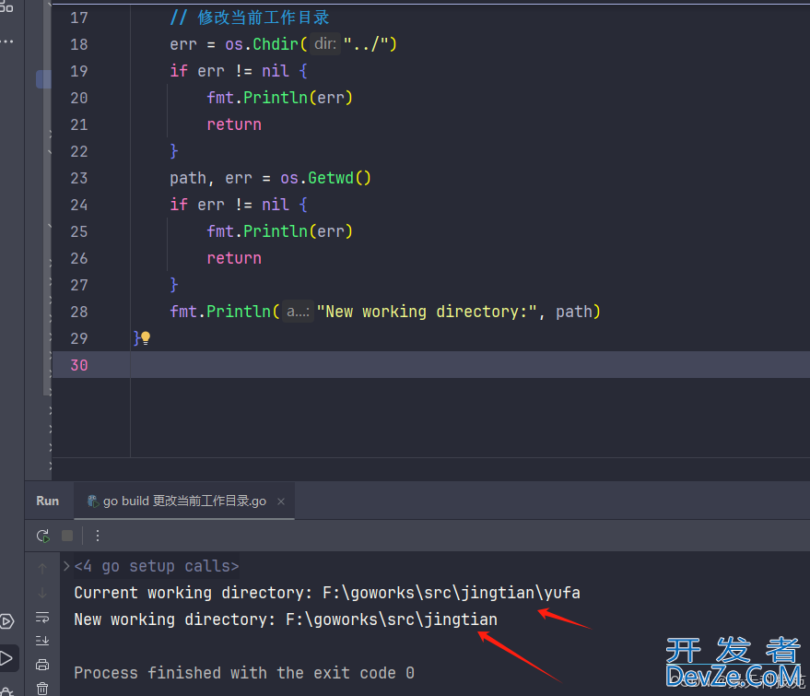
Task: Click line number 17 in the gutter
Action: click(79, 18)
